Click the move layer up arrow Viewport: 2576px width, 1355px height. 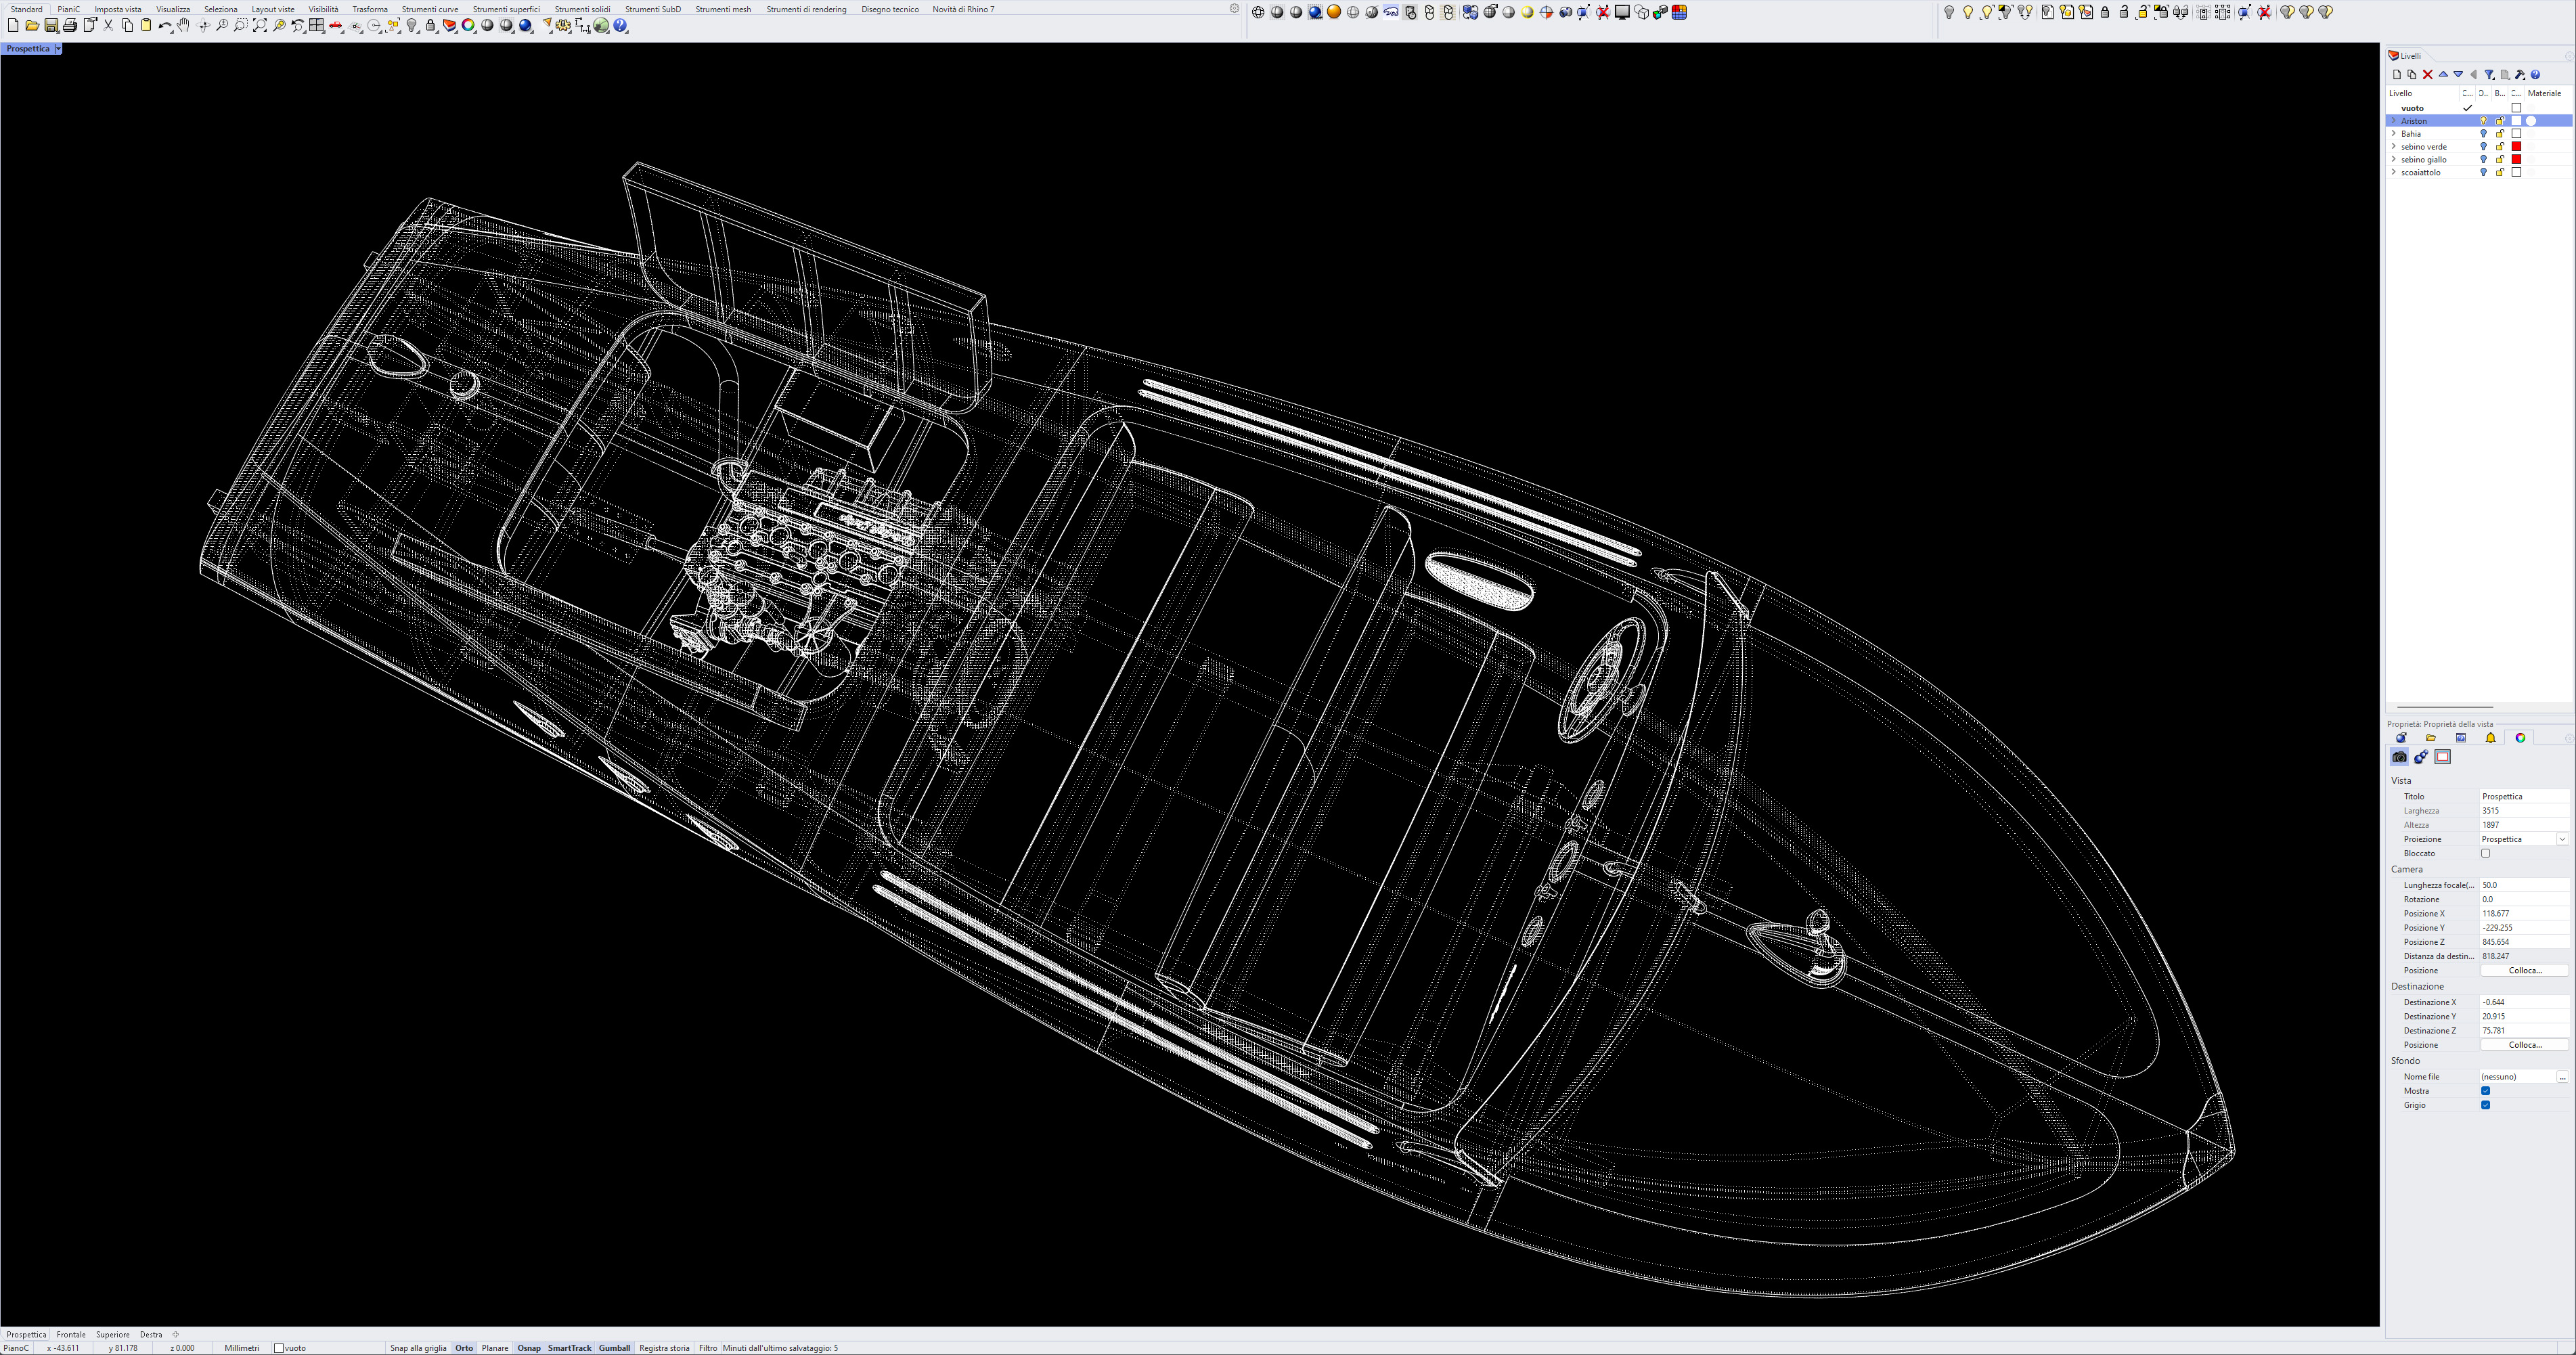coord(2443,75)
